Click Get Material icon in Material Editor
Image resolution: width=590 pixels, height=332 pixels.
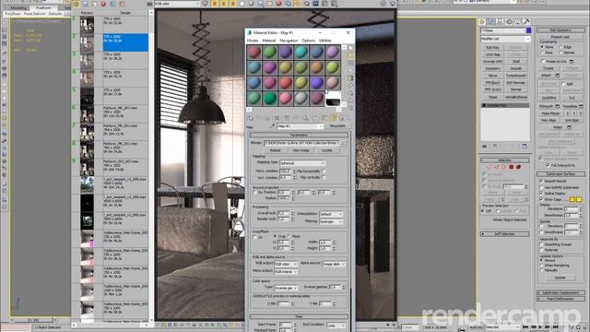251,119
